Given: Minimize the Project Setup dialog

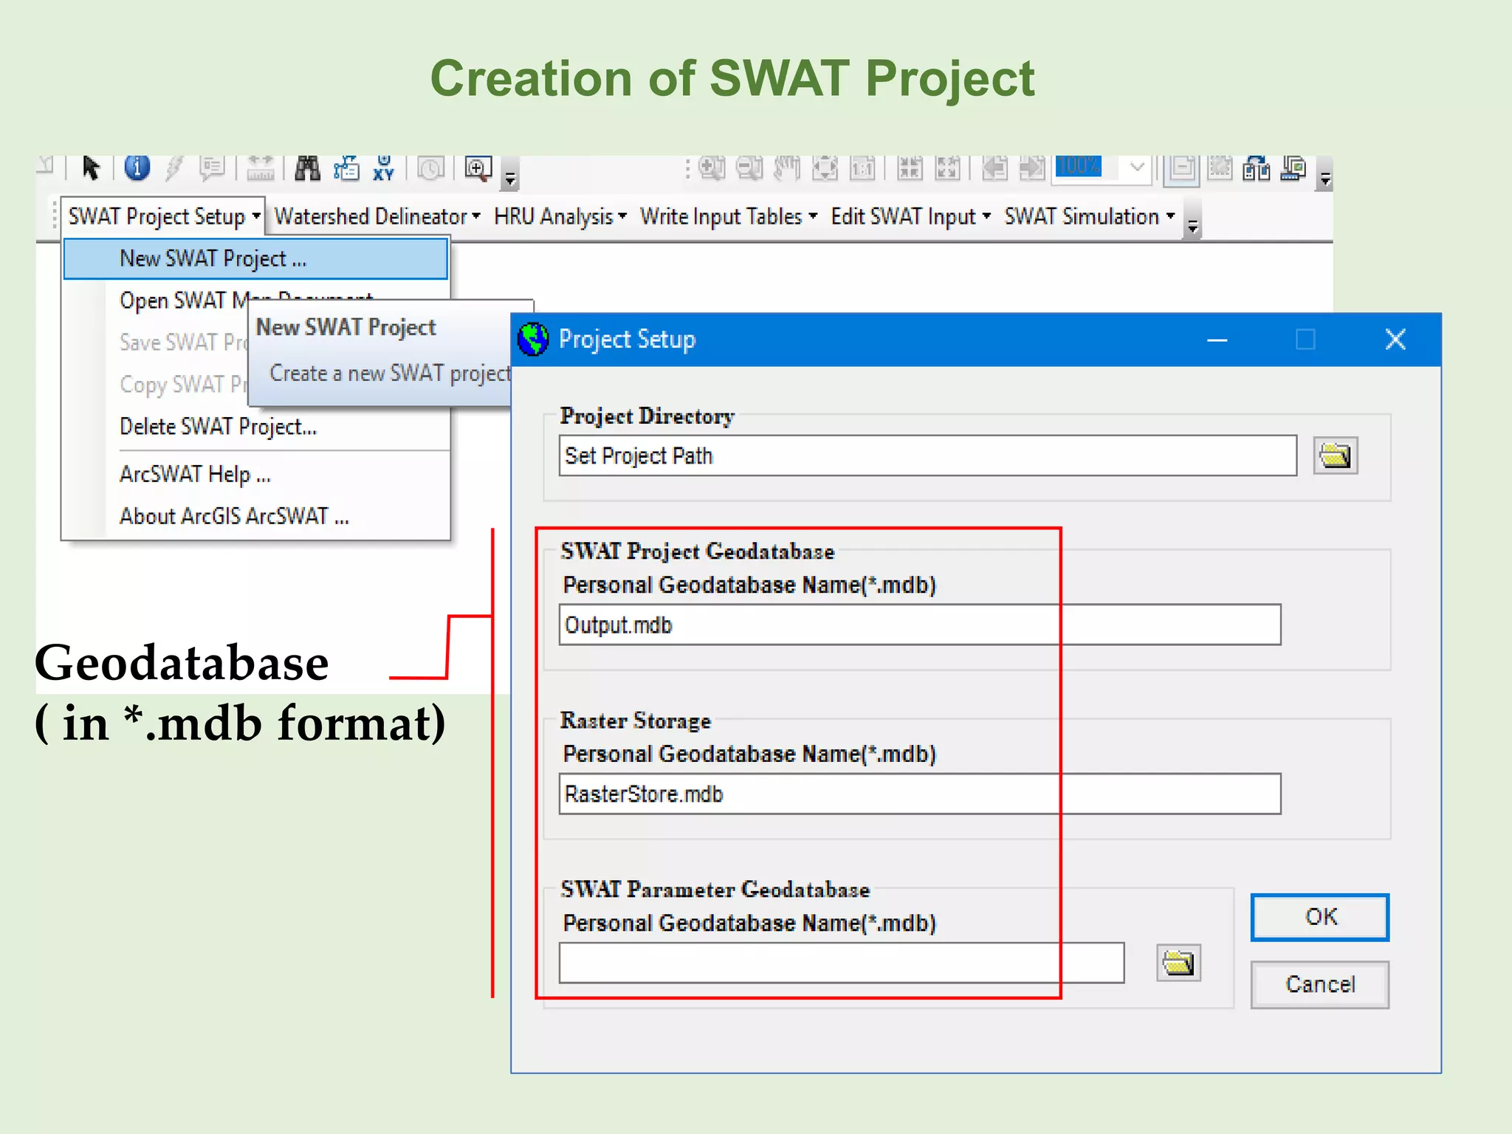Looking at the screenshot, I should (1217, 340).
